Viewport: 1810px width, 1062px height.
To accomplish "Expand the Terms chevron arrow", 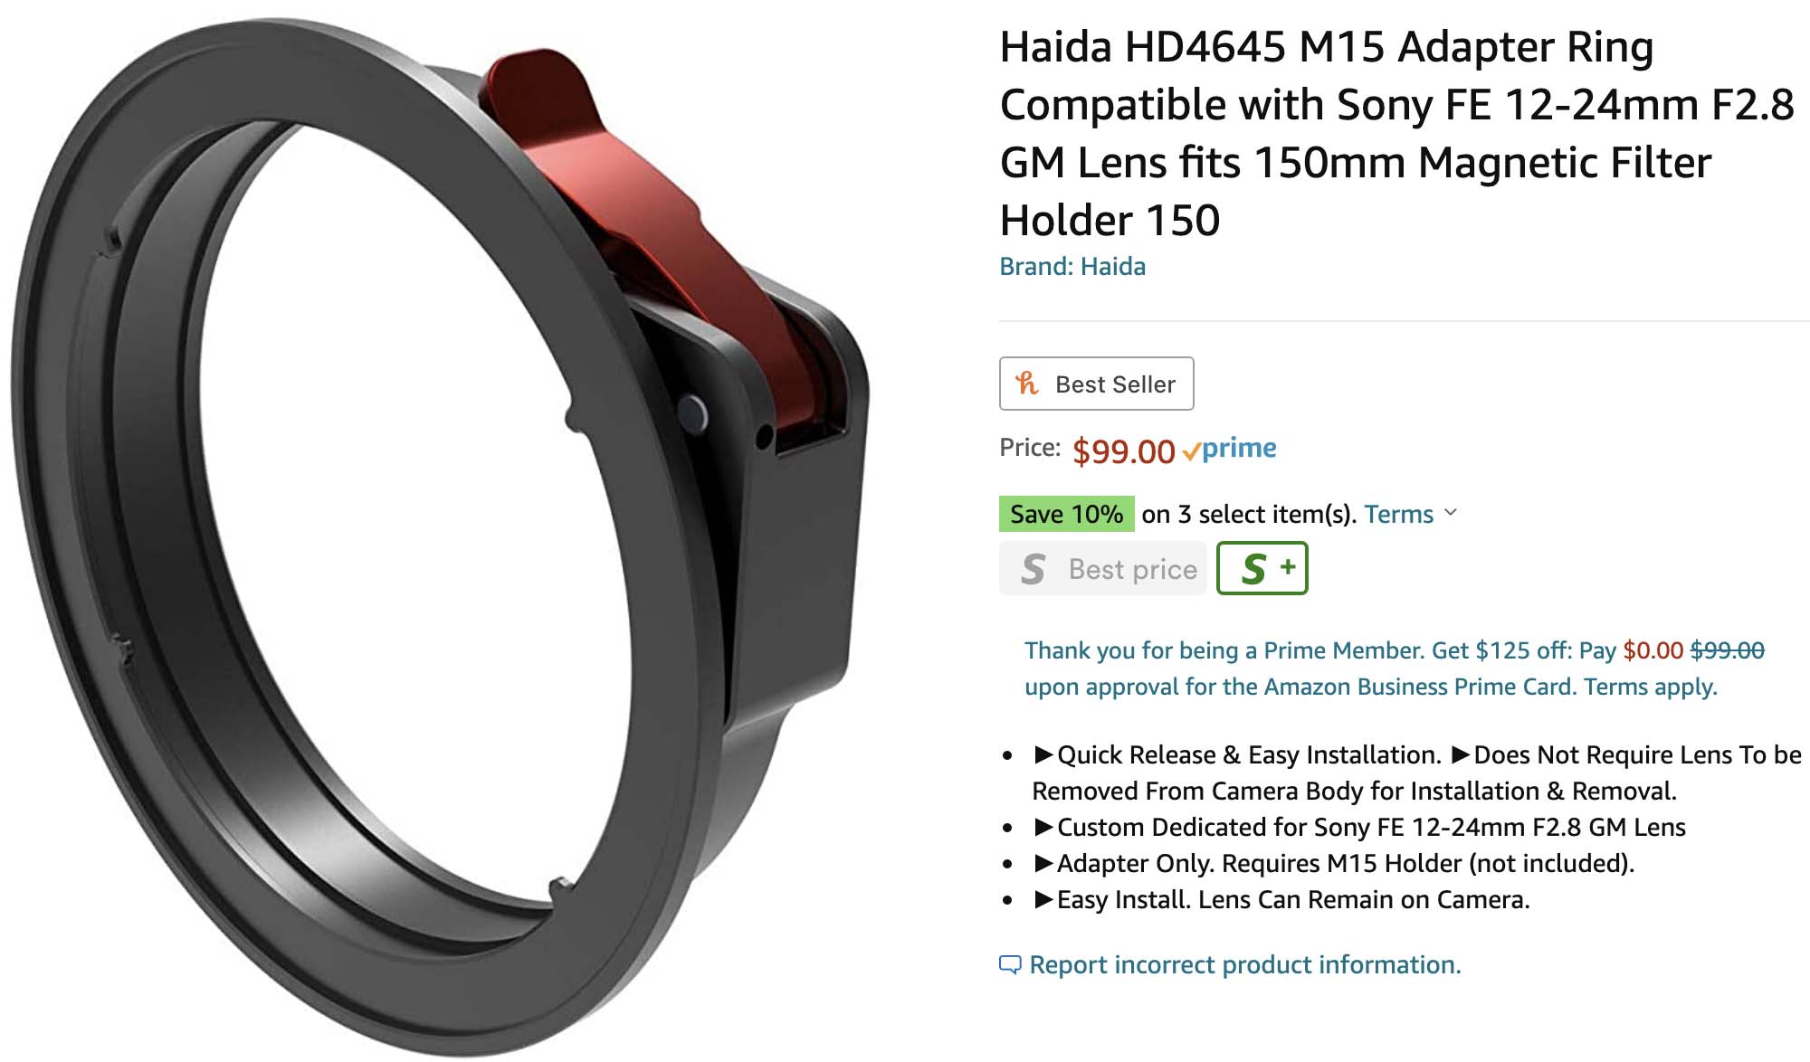I will click(x=1451, y=513).
